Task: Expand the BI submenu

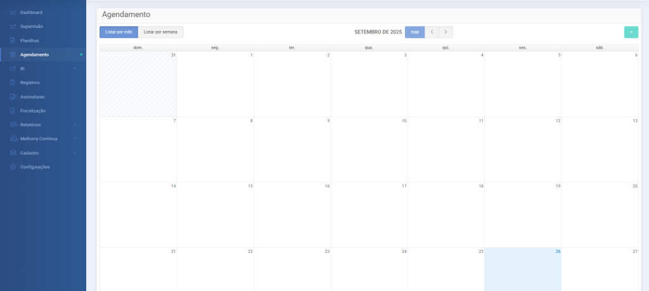Action: (75, 69)
